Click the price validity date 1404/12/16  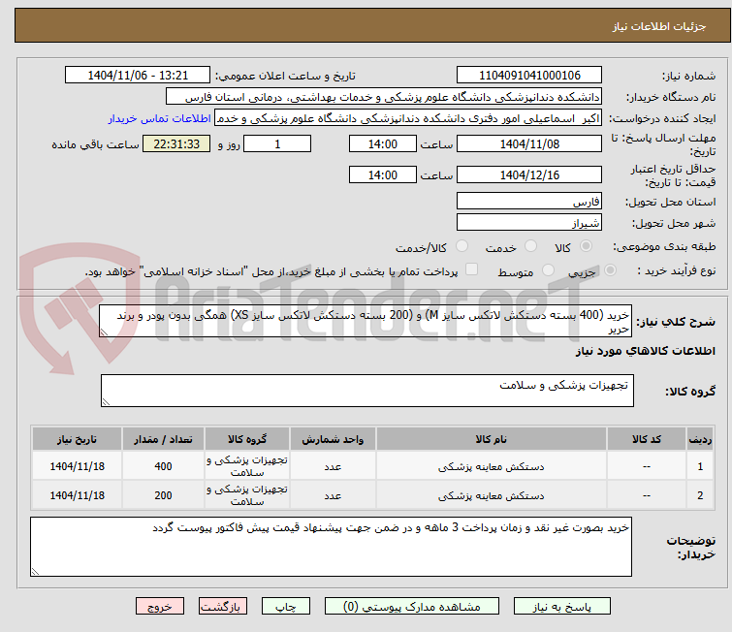(529, 174)
